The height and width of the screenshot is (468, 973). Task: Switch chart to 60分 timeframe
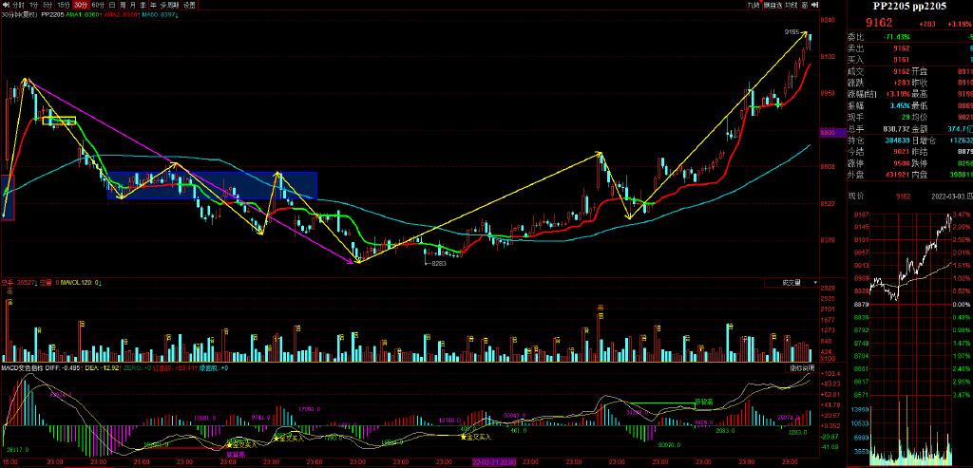(97, 5)
